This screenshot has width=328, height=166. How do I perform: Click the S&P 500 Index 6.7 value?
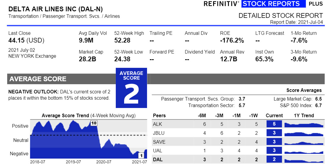318,105
